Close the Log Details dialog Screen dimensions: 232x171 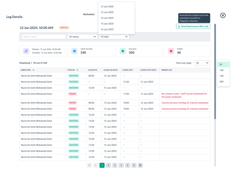point(223,16)
